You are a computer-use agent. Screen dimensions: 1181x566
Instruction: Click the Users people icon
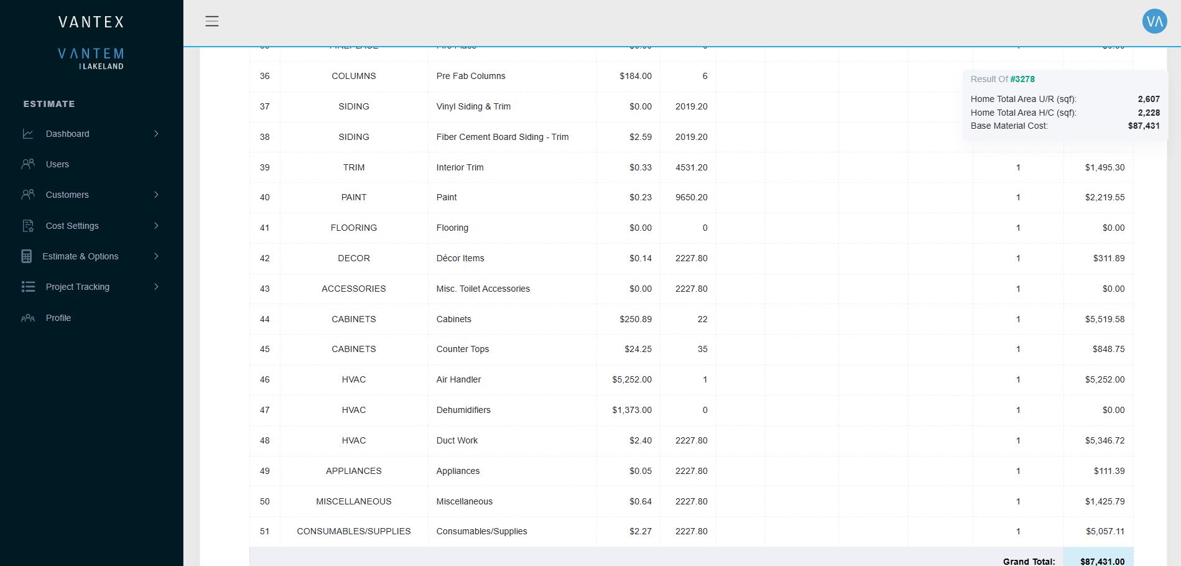coord(28,164)
